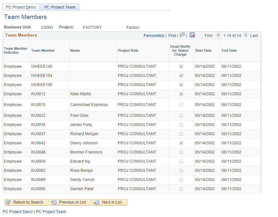Click the magnifying glass icon on Return to Search

pos(9,202)
